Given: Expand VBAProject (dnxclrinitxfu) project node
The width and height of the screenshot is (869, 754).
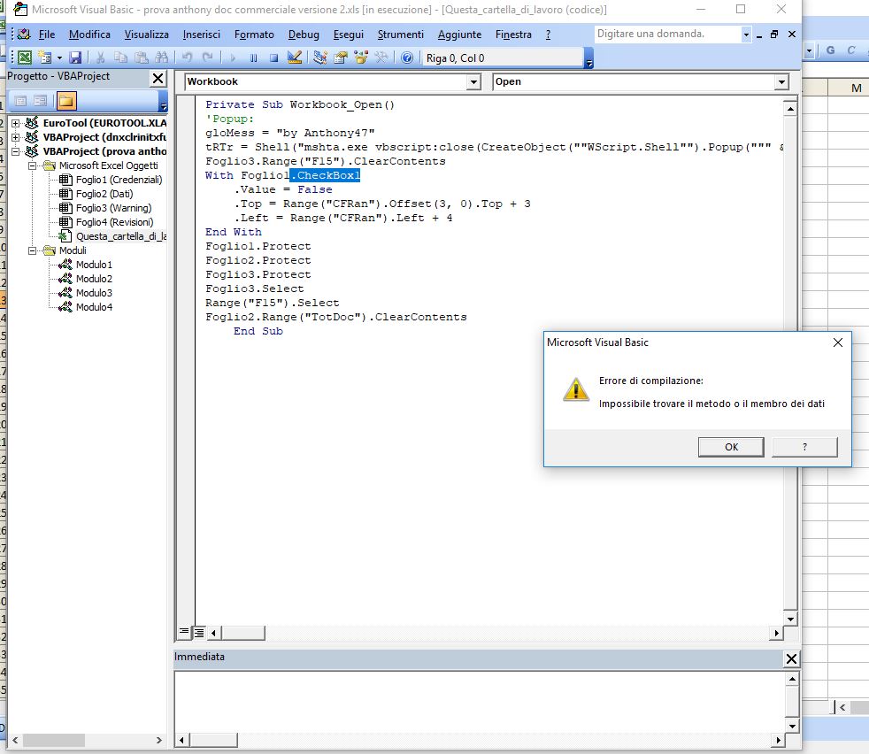Looking at the screenshot, I should [x=16, y=137].
